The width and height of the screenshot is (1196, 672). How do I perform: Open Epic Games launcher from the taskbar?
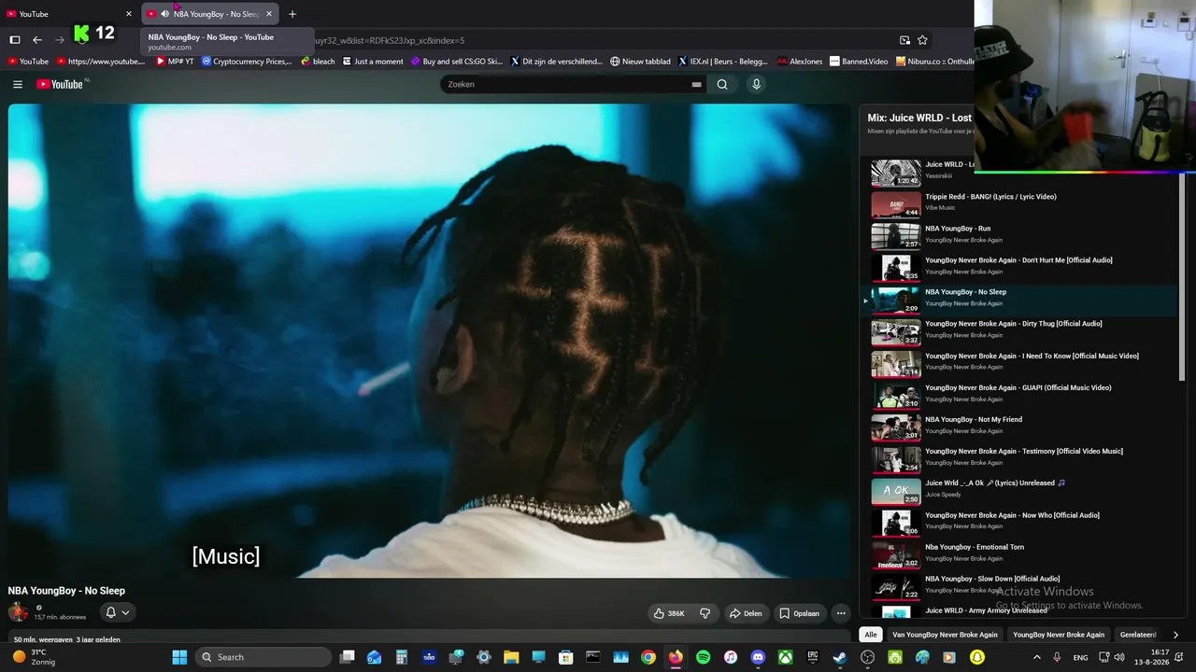click(813, 657)
